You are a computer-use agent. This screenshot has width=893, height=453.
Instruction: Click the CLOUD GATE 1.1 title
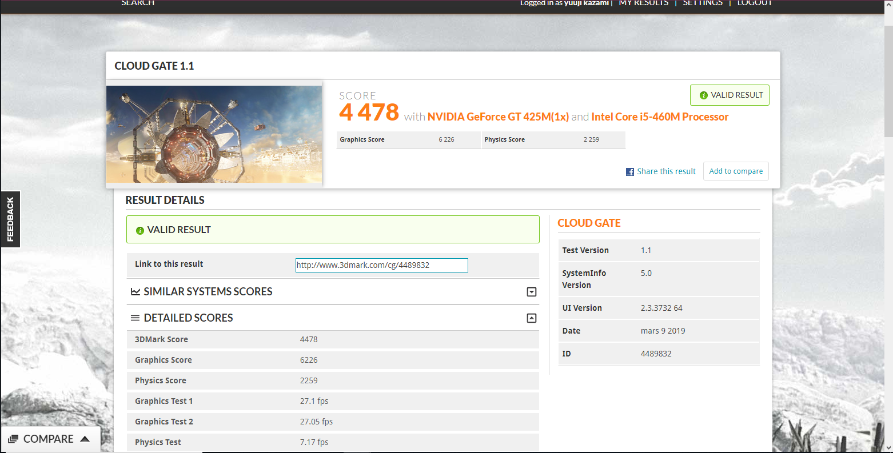point(154,66)
